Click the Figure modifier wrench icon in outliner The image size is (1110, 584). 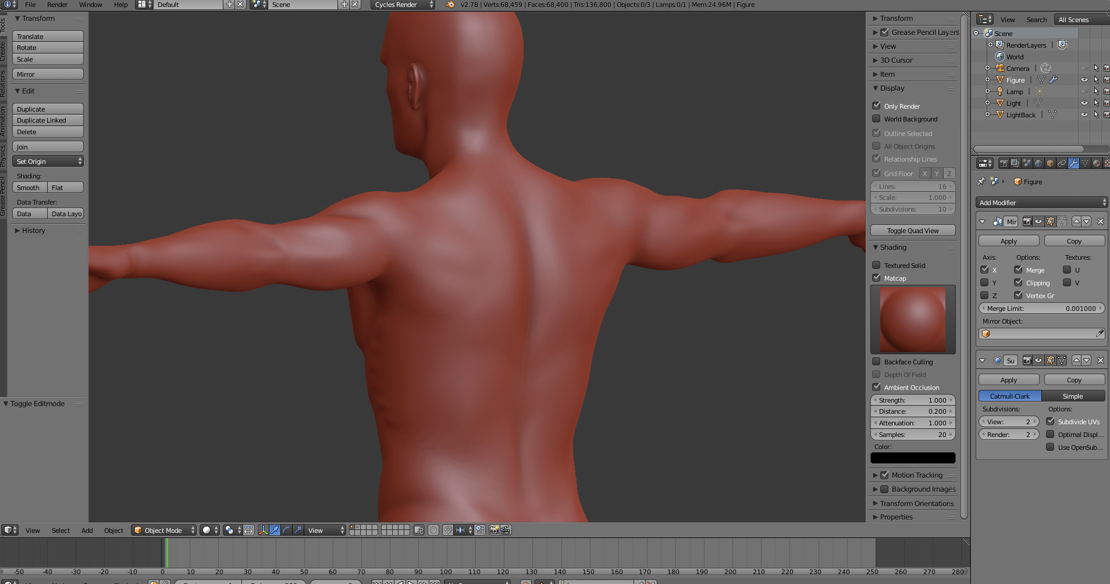click(x=1053, y=80)
